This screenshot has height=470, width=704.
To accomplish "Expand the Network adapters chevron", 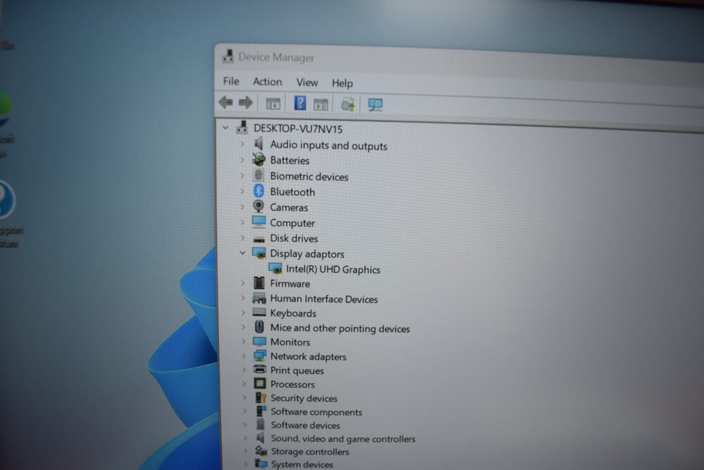I will [x=244, y=356].
